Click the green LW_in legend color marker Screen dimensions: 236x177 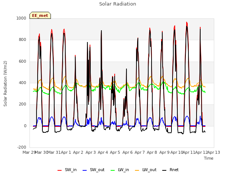tap(113, 170)
